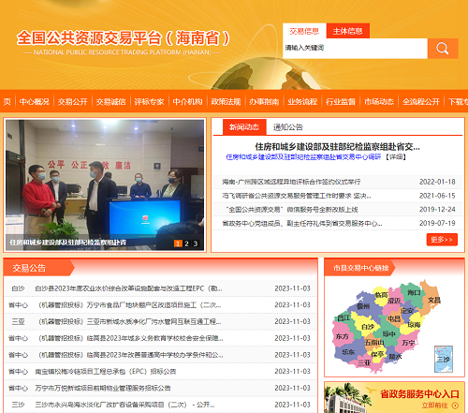The height and width of the screenshot is (413, 468).
Task: Open slideshow photo of officials visiting
Action: [105, 184]
